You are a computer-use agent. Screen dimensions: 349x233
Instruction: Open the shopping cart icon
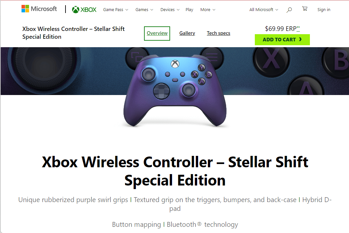pos(305,9)
